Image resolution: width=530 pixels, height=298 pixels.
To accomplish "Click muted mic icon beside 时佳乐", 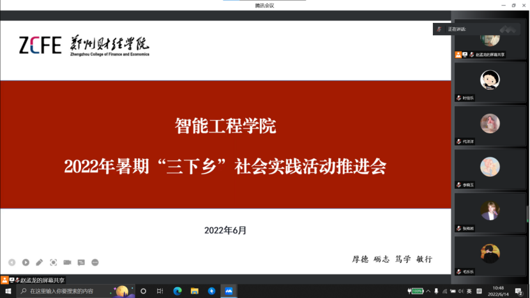I will click(x=458, y=98).
